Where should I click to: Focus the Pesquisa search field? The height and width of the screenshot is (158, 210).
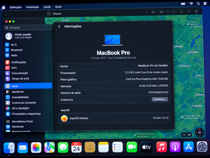28,28
